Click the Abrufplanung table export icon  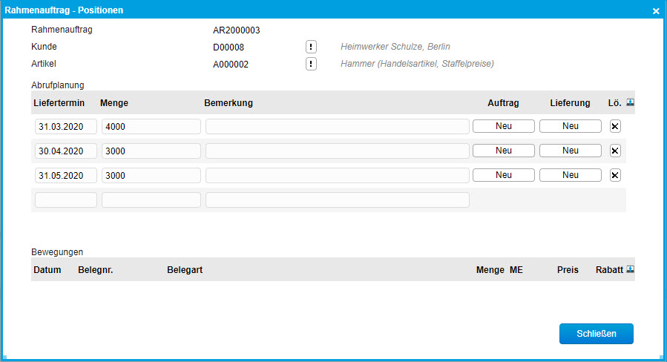pos(631,102)
